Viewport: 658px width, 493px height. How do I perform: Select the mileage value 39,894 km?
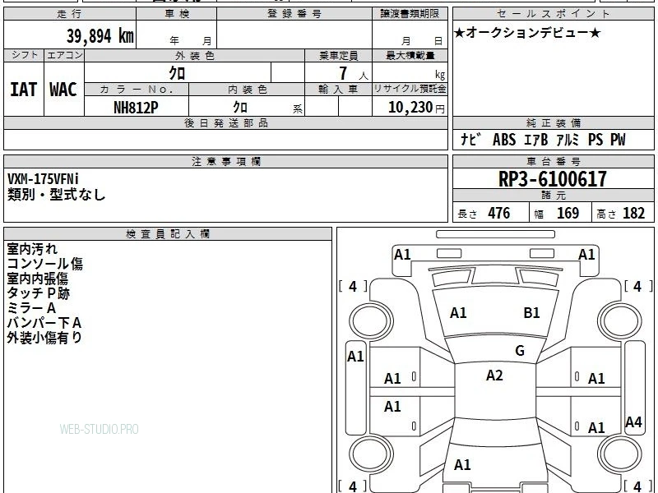pos(100,36)
